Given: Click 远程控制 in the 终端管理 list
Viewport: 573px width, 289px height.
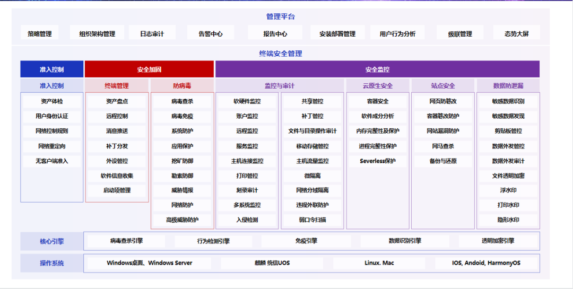Looking at the screenshot, I should click(x=117, y=116).
